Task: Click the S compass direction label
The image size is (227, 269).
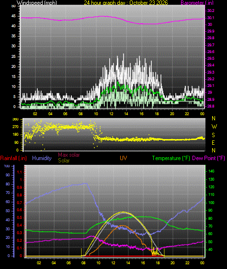Action: coord(213,135)
